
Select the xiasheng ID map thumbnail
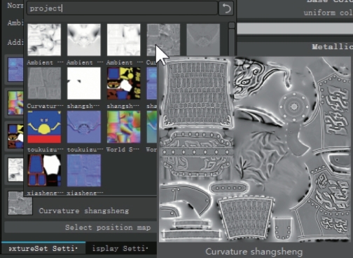(x=44, y=170)
